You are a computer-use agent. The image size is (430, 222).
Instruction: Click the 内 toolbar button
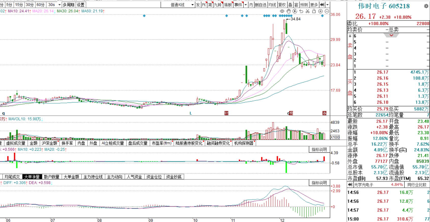pos(251,5)
